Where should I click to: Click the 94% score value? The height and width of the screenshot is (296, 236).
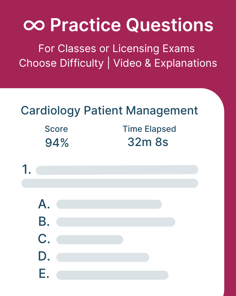[x=57, y=143]
